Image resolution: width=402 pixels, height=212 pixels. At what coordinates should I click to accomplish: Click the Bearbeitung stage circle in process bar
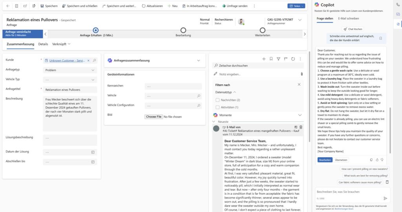pyautogui.click(x=183, y=31)
